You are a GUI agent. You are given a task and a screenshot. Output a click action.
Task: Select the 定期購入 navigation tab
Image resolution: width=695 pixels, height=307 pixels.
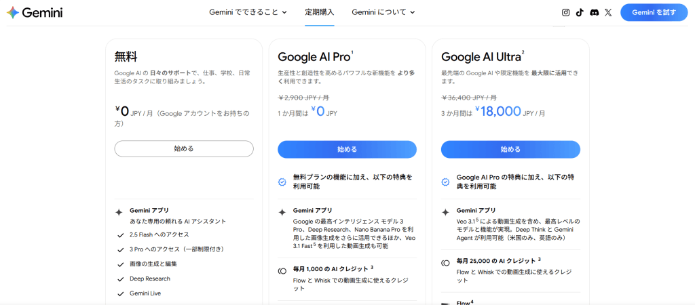coord(319,12)
